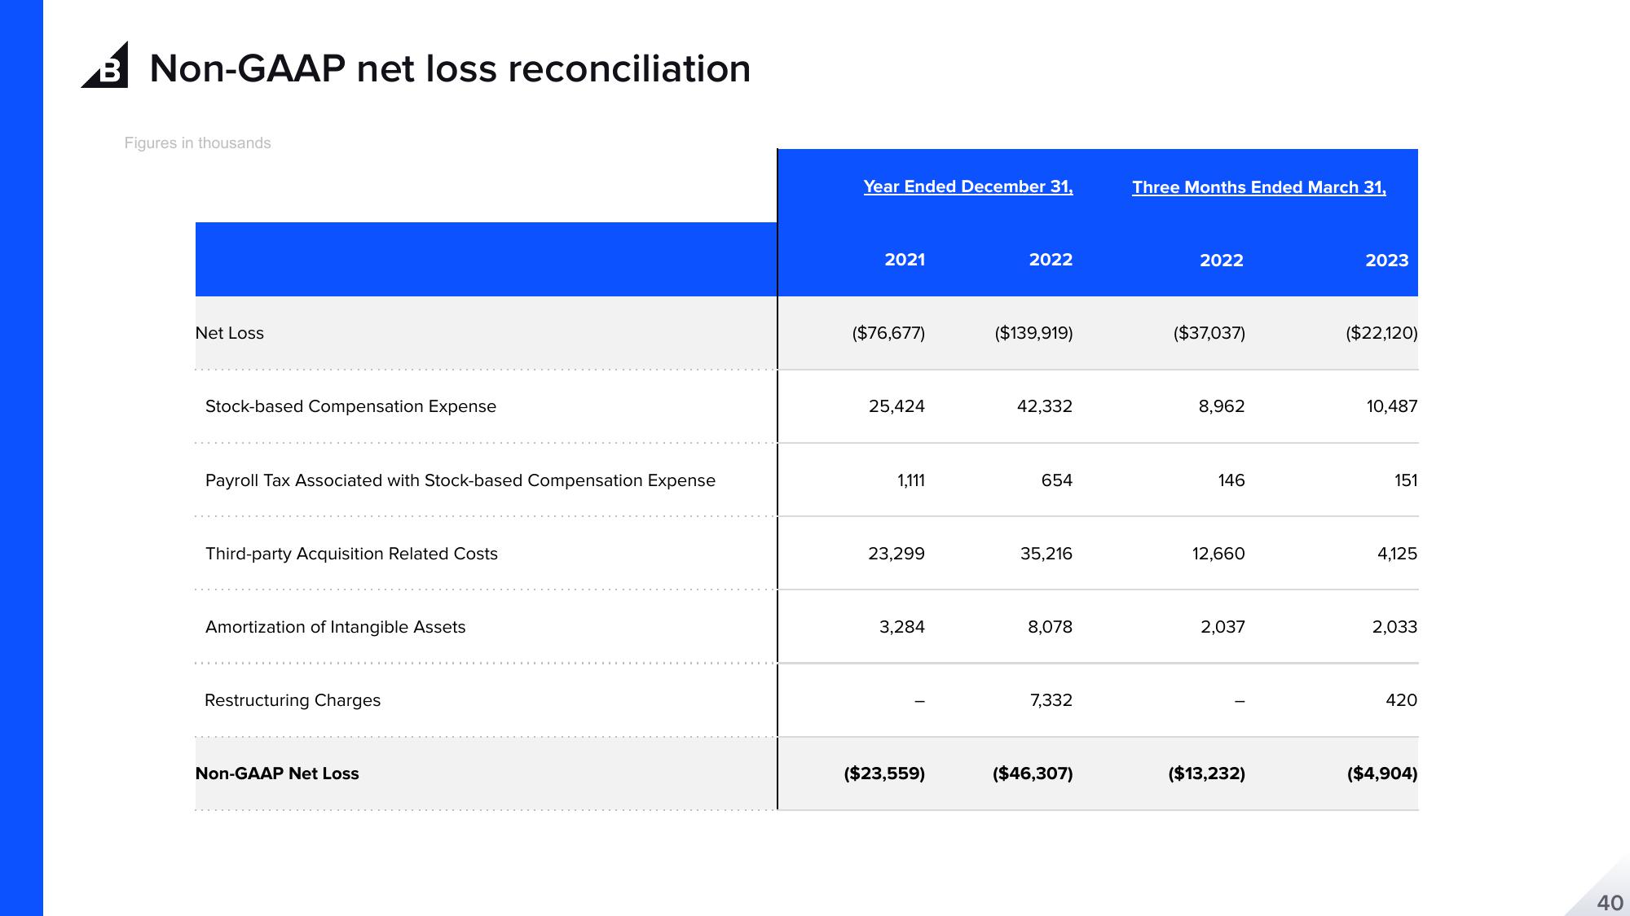Click the 'Third-party Acquisition Related Costs' label
Screen dimensions: 1630x916
pos(351,554)
